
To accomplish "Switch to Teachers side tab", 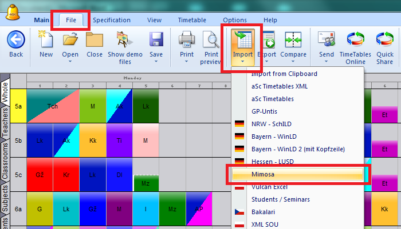I will pyautogui.click(x=5, y=122).
